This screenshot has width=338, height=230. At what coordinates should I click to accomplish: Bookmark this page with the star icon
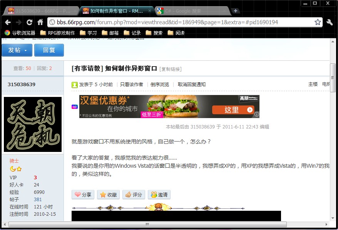point(318,22)
